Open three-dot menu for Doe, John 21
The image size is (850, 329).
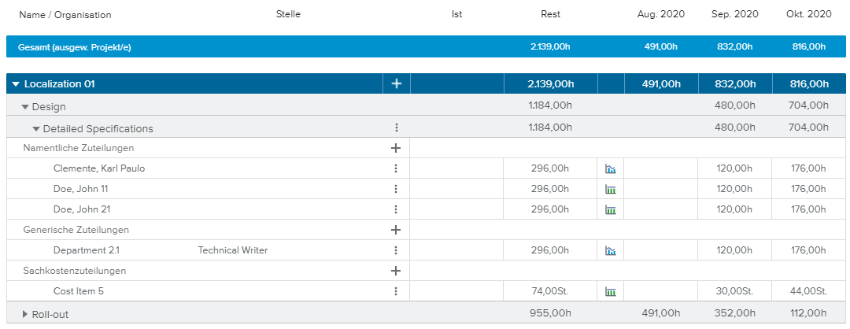click(396, 209)
